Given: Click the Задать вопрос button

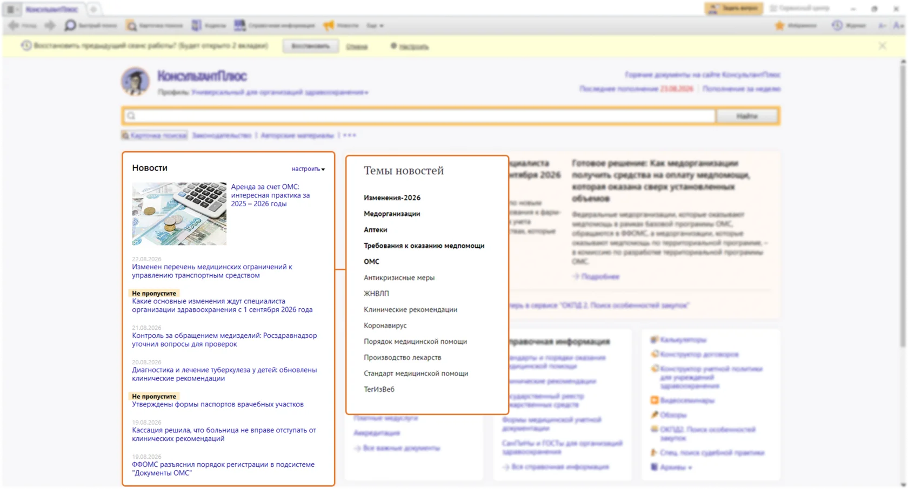Looking at the screenshot, I should pos(733,9).
